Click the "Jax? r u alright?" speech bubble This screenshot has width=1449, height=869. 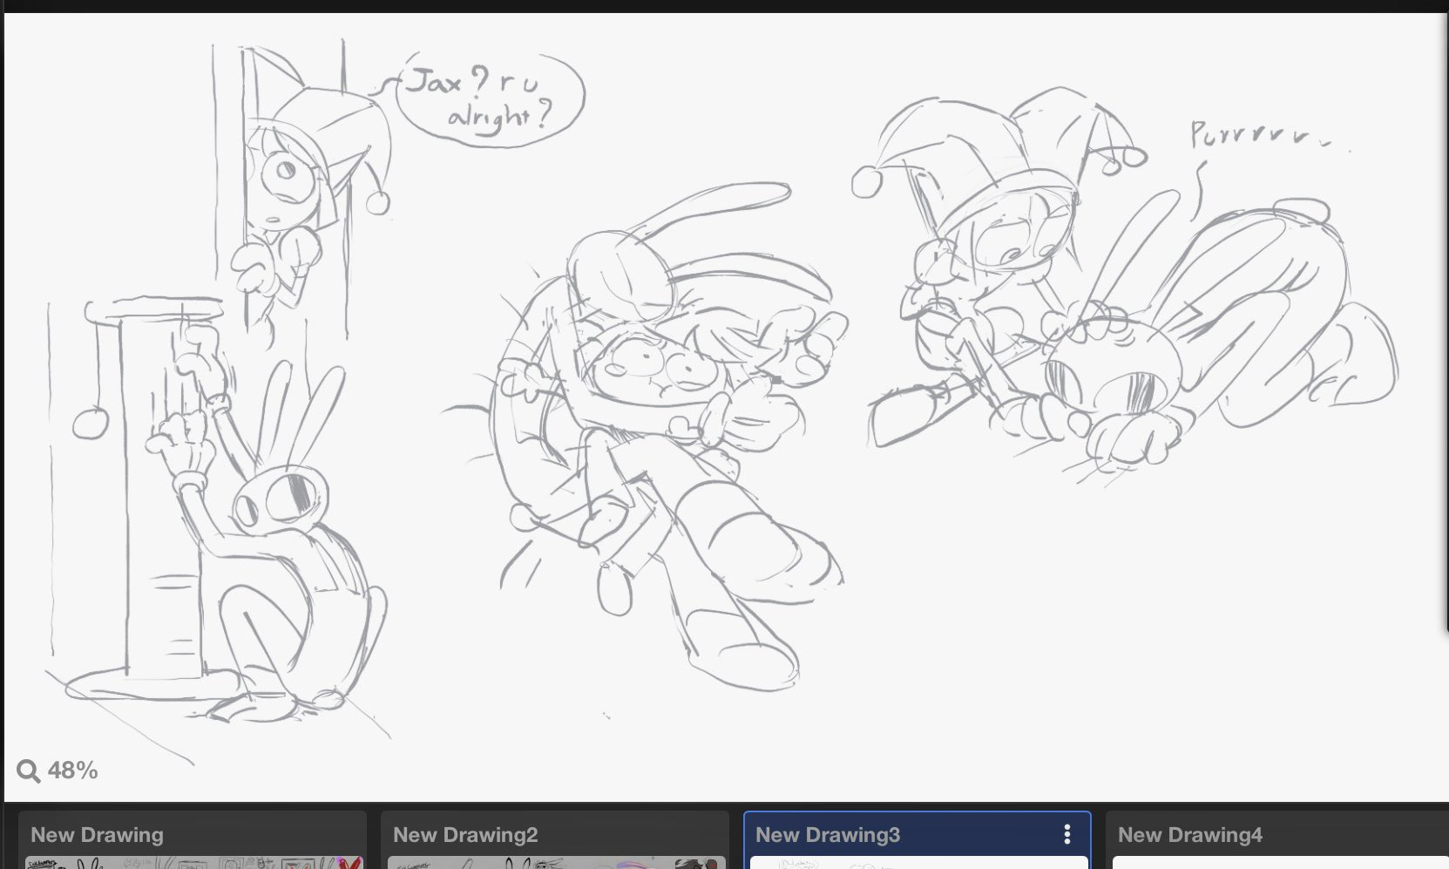489,98
